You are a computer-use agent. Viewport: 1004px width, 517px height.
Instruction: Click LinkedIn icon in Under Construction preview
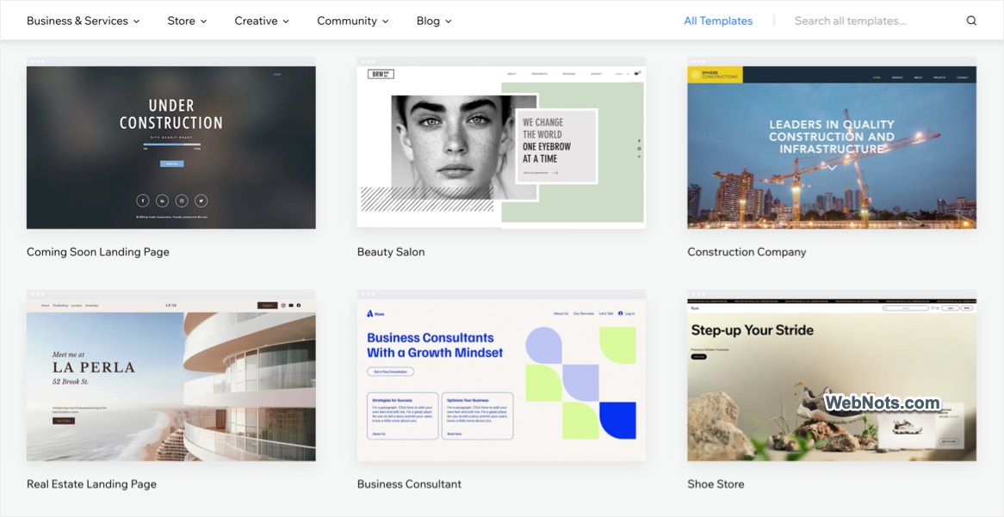(x=162, y=201)
